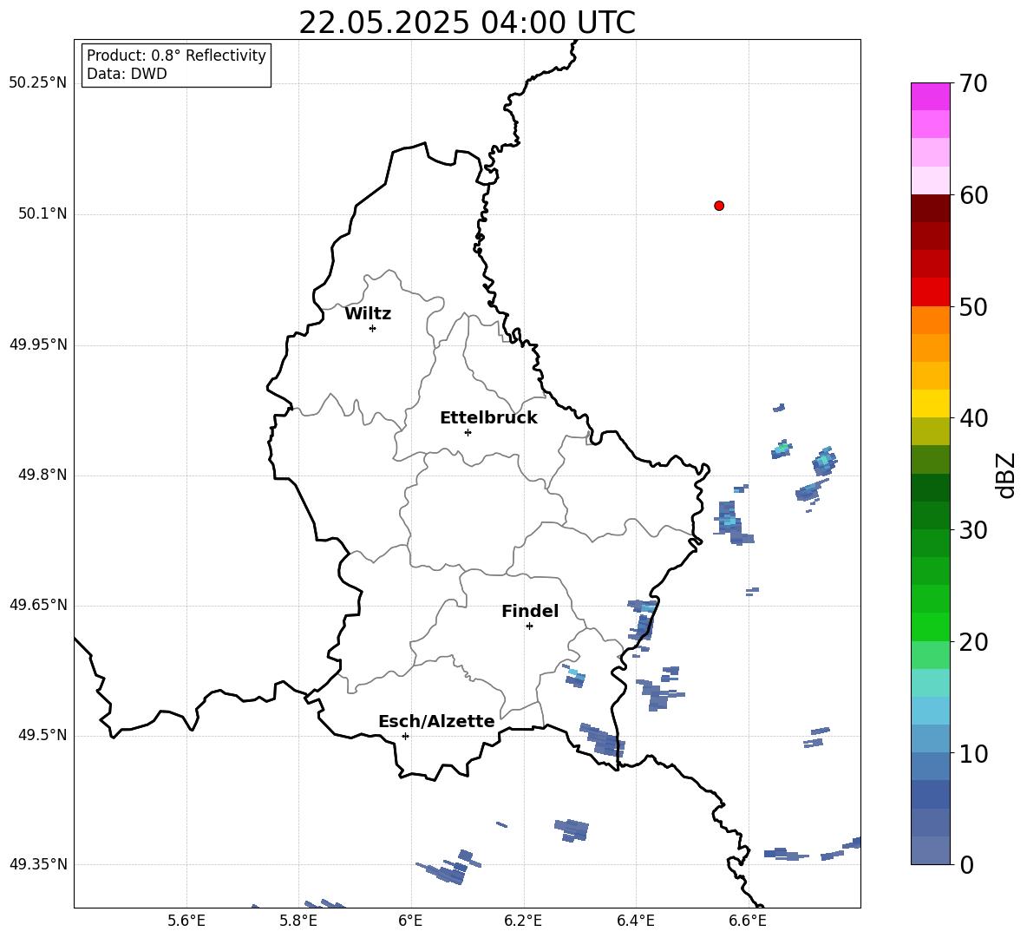1027x938 pixels.
Task: Click the red station marker dot
Action: tap(719, 206)
